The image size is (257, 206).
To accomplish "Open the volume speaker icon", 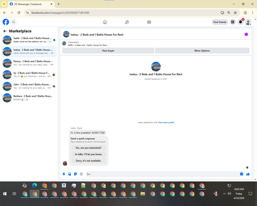I will click(229, 194).
